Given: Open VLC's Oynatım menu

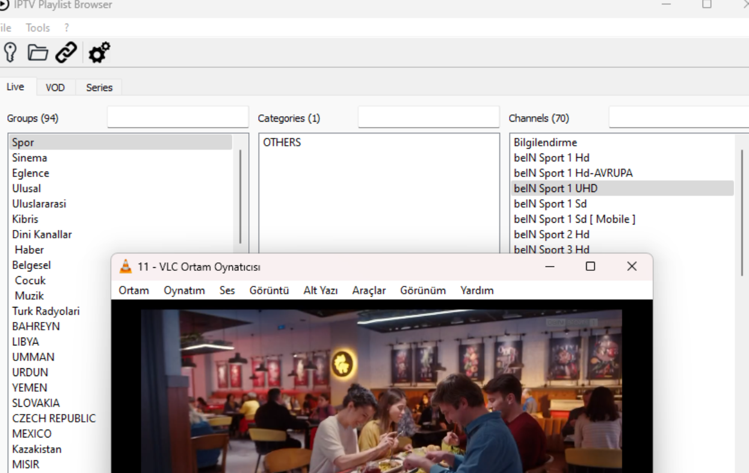Looking at the screenshot, I should point(184,291).
